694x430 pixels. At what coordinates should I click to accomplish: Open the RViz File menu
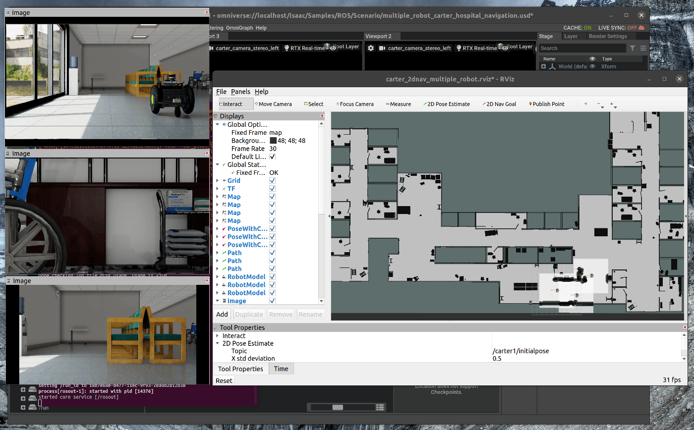(x=221, y=92)
